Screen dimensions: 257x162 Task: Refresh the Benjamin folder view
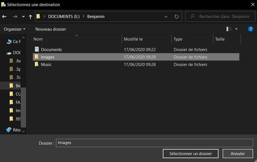tap(176, 17)
